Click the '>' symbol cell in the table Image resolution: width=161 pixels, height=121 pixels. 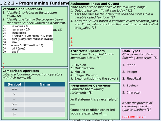(14, 94)
